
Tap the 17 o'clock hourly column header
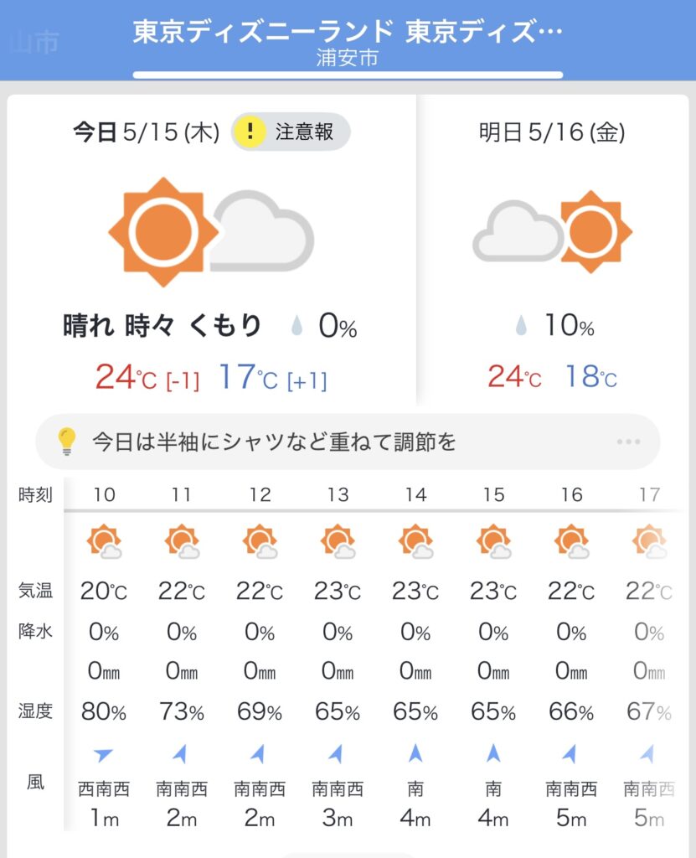pos(649,494)
